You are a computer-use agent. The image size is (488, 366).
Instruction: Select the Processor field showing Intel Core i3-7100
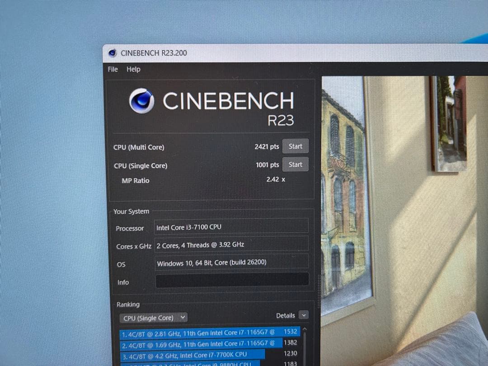coord(232,226)
